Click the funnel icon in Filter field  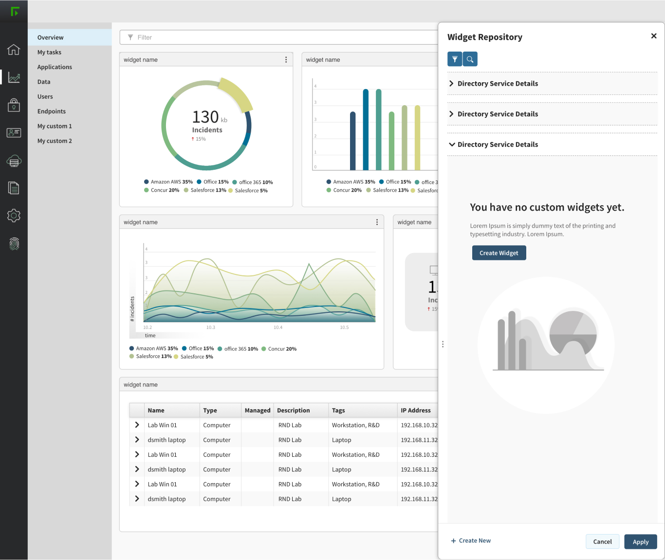point(130,37)
